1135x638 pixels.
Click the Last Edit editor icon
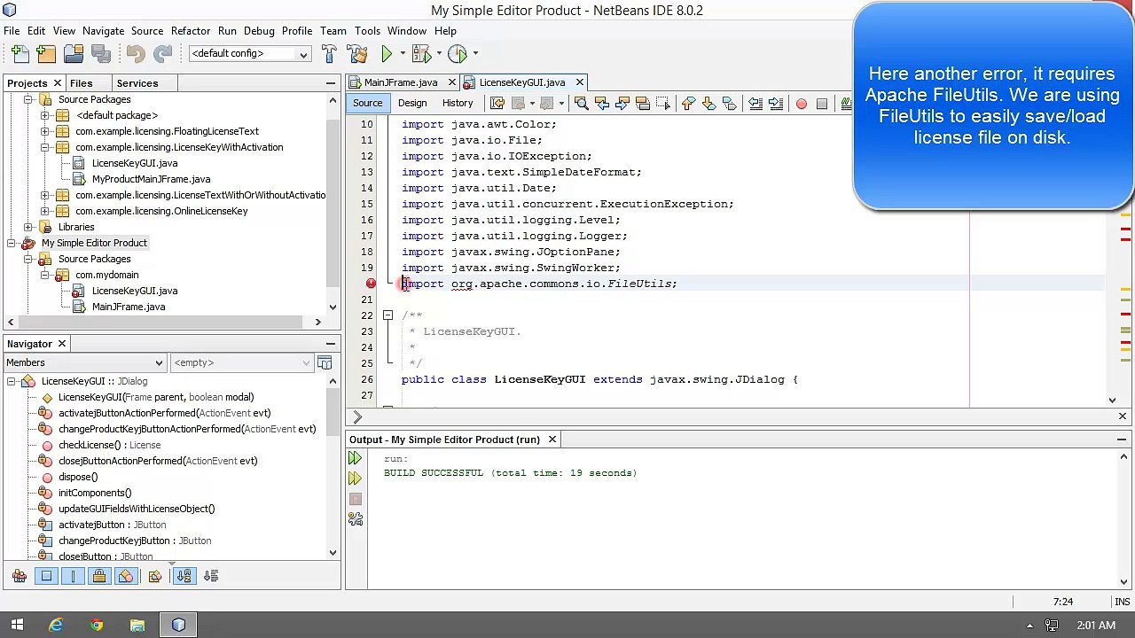tap(497, 104)
